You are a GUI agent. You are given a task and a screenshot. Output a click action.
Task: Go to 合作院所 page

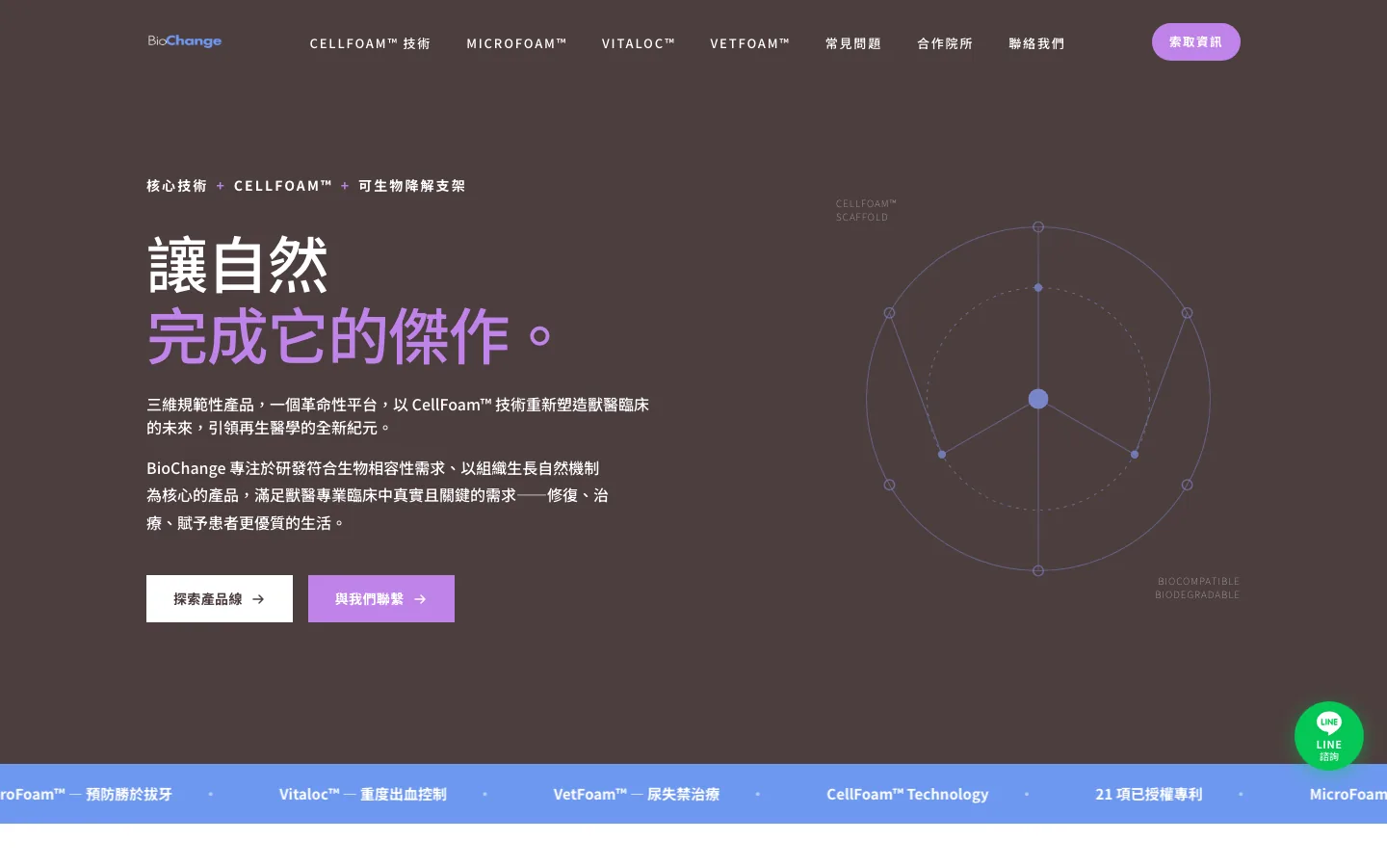(x=945, y=43)
